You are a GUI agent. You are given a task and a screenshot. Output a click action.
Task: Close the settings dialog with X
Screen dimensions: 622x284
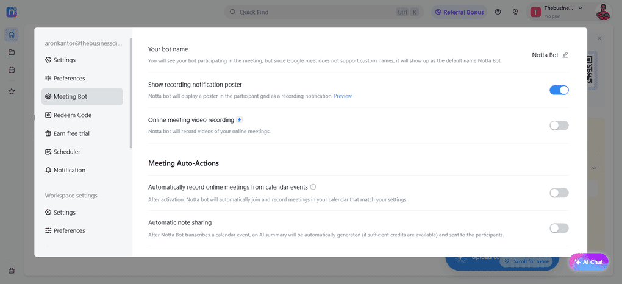coord(599,38)
